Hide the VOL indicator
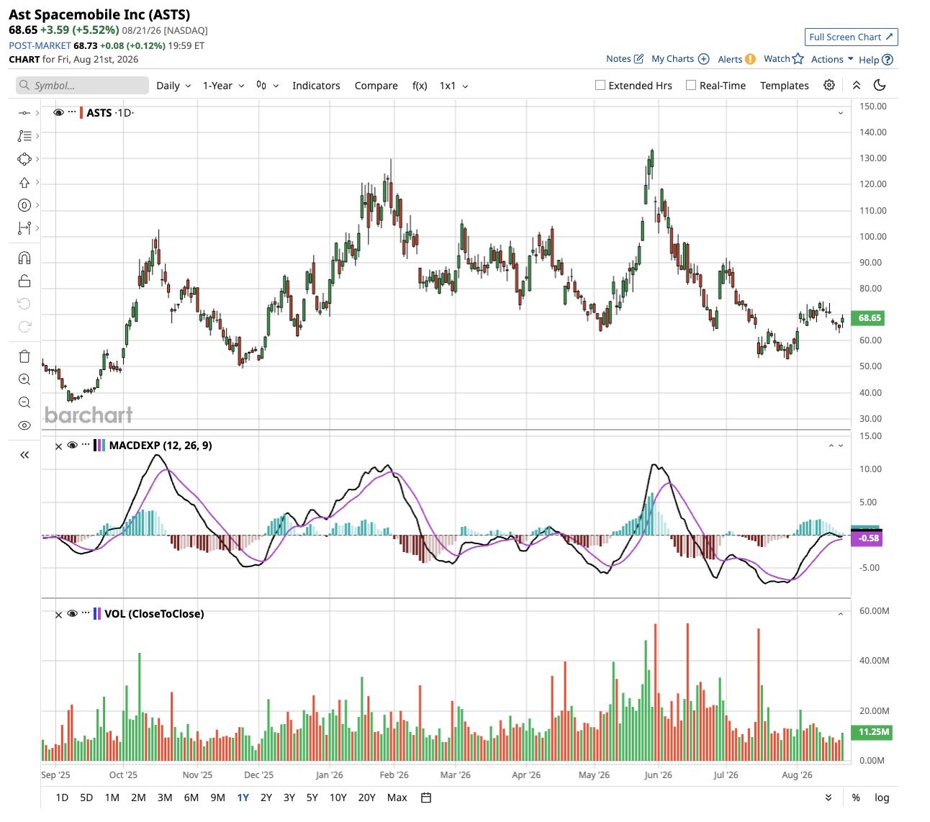Image resolution: width=930 pixels, height=822 pixels. click(x=72, y=613)
